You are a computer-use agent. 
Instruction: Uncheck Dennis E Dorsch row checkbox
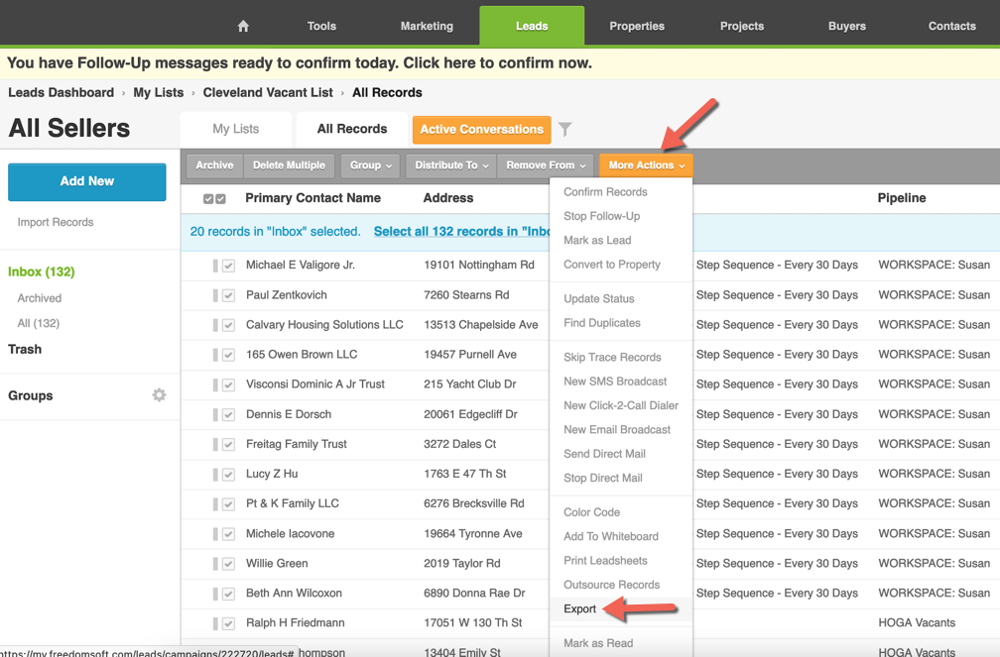click(228, 415)
